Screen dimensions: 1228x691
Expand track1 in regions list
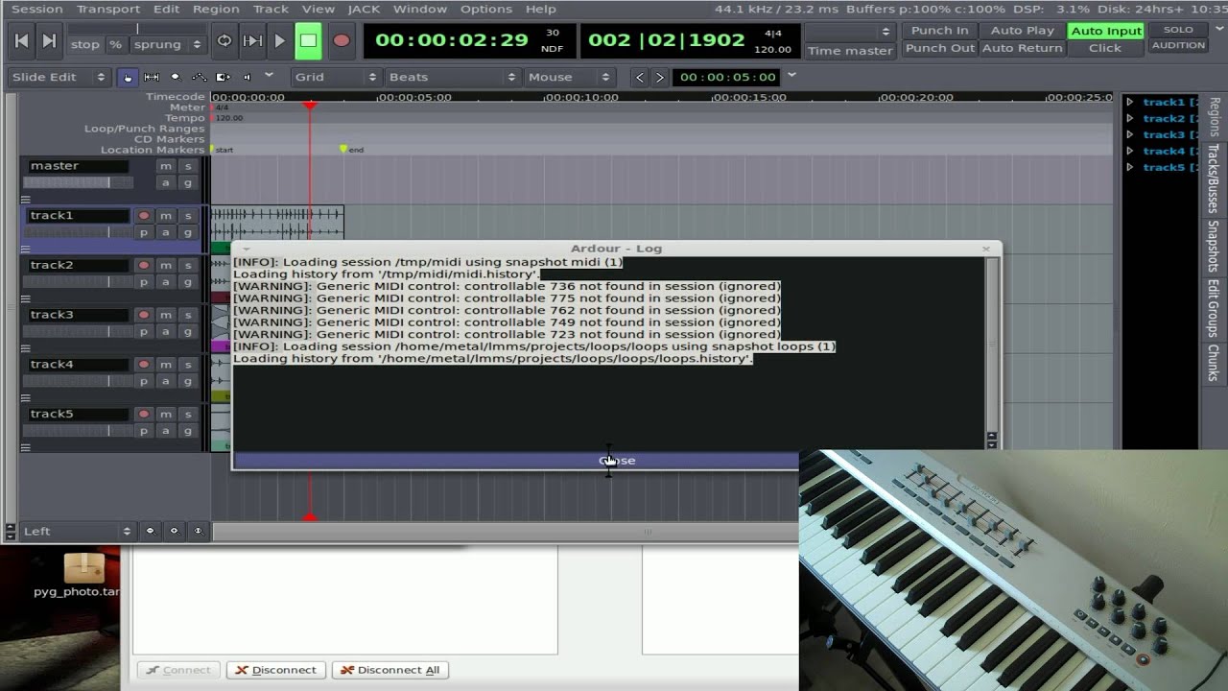(x=1130, y=102)
